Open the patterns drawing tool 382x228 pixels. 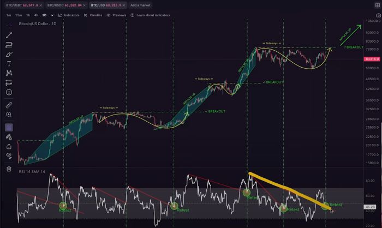9,73
